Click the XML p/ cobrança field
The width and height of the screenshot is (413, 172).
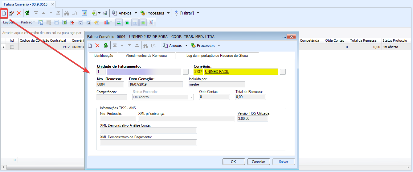point(186,119)
